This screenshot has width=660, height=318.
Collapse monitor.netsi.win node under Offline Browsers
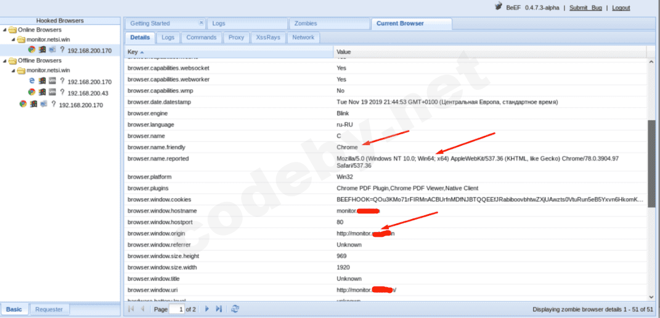tap(13, 71)
